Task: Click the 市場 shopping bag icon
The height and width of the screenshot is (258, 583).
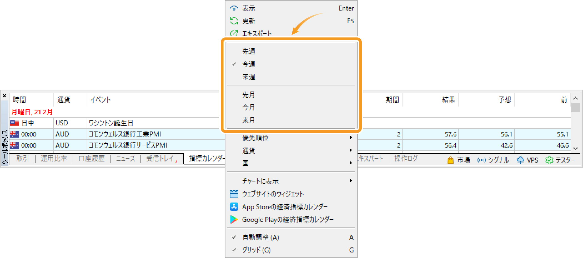Action: click(x=450, y=160)
